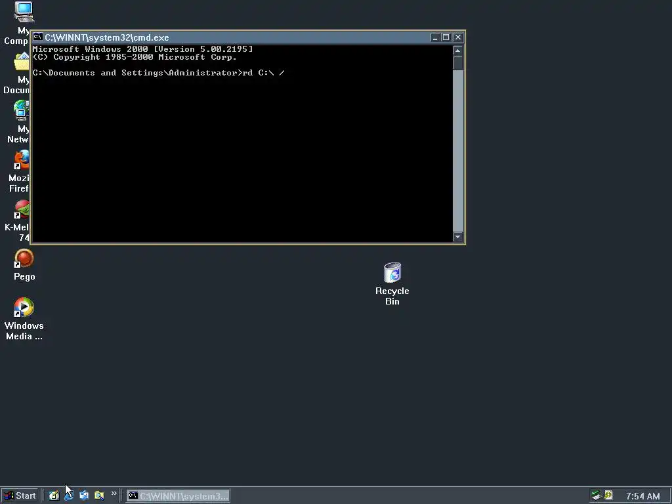
Task: Click the Show Desktop quick launch icon
Action: pyautogui.click(x=54, y=496)
